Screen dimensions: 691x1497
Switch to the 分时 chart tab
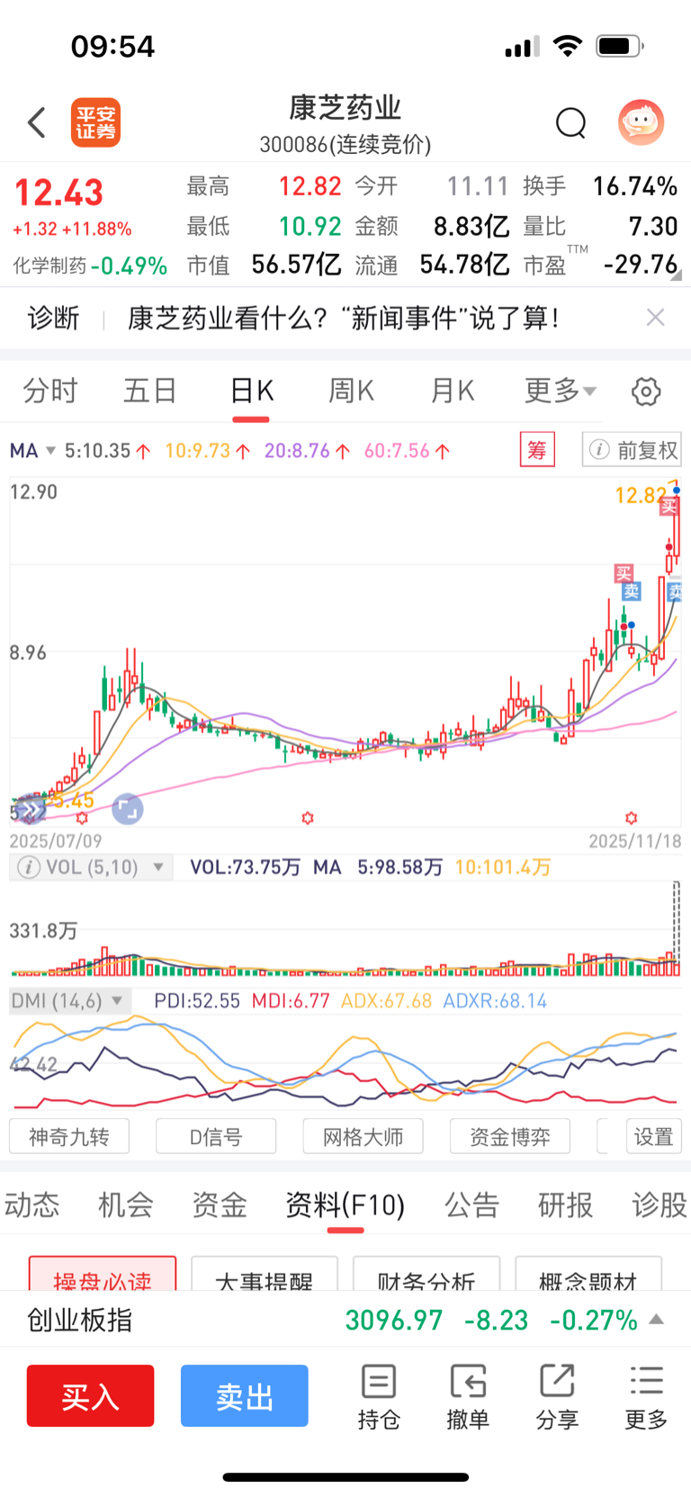click(50, 391)
